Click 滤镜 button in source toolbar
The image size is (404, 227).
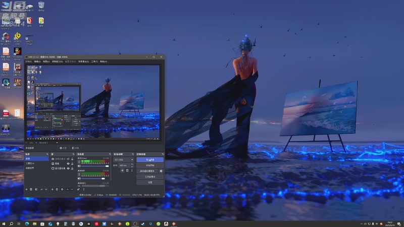pos(75,148)
